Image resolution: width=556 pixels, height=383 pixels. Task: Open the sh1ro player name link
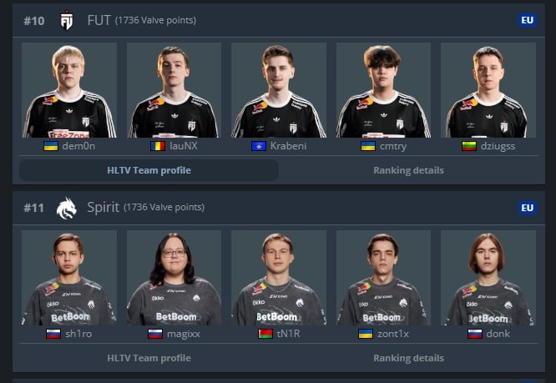(x=78, y=334)
